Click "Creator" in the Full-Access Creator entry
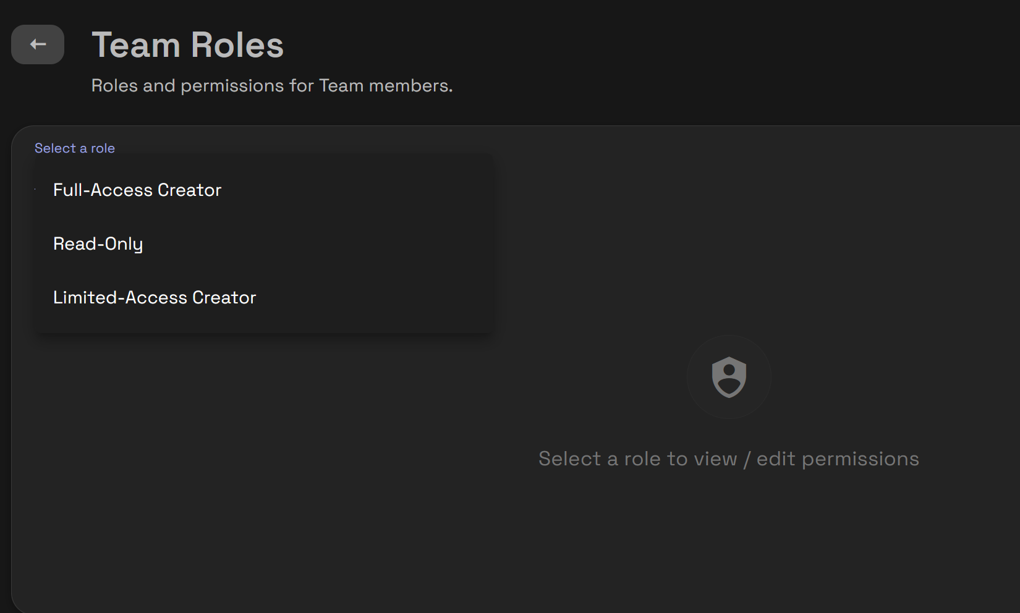The width and height of the screenshot is (1020, 613). [x=189, y=190]
